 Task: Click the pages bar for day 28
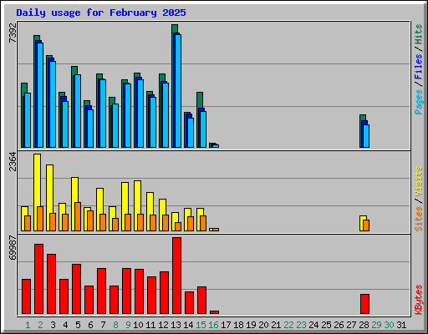point(366,136)
